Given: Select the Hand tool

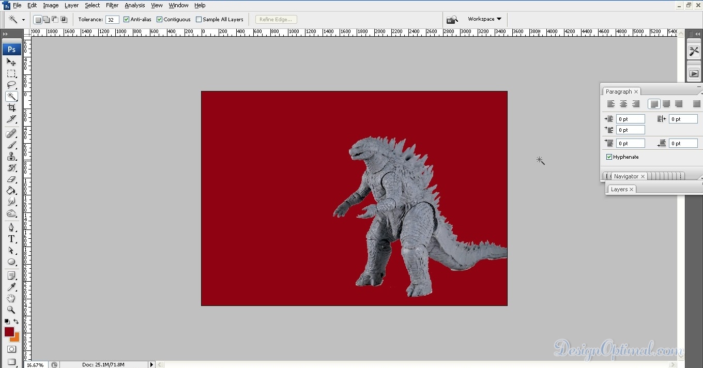Looking at the screenshot, I should 11,299.
